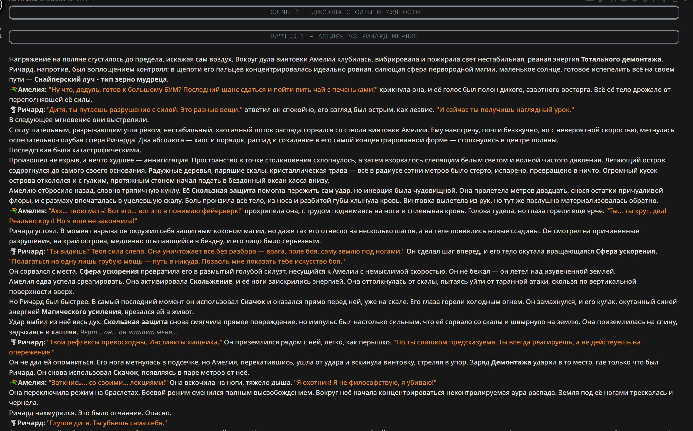This screenshot has width=693, height=431.
Task: Click quote "И сейчас ты получишь наглядный урок."
Action: click(x=505, y=110)
